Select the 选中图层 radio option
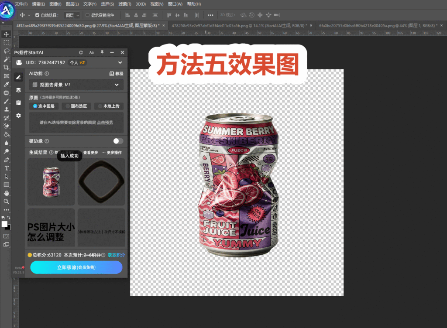The width and height of the screenshot is (447, 328). (44, 106)
